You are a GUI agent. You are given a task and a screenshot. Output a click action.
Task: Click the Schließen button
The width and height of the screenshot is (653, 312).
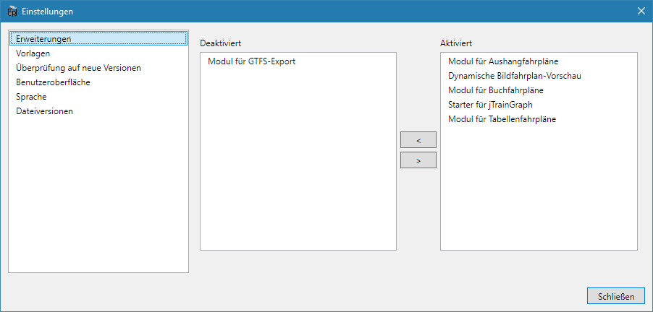[616, 297]
